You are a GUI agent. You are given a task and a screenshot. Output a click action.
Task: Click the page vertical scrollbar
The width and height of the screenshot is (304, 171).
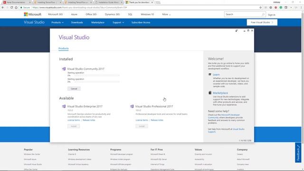pyautogui.click(x=302, y=77)
